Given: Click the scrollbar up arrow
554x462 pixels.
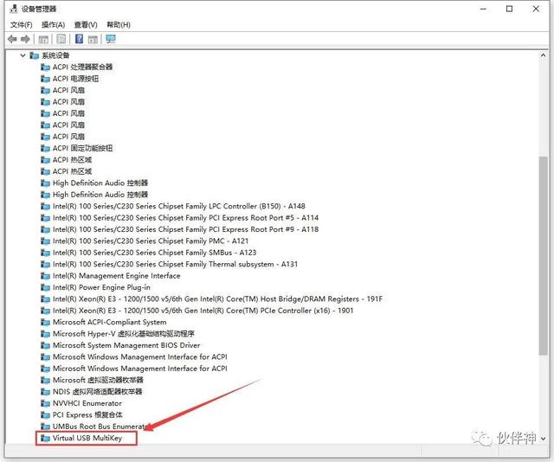Looking at the screenshot, I should pyautogui.click(x=543, y=55).
